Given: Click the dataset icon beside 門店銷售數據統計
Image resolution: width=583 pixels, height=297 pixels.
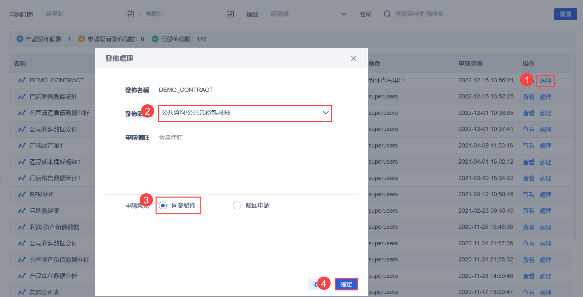Looking at the screenshot, I should pos(22,97).
